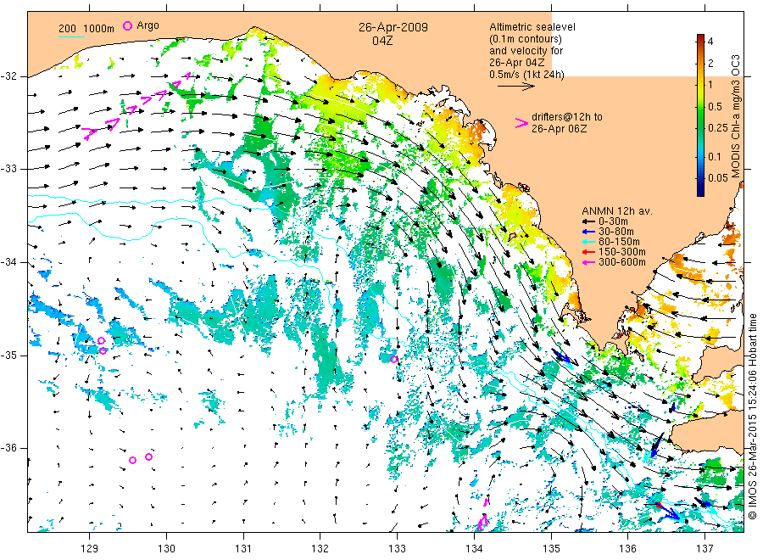Select the Argo float marker near 133°E 35°S
The width and height of the screenshot is (763, 560).
point(394,360)
